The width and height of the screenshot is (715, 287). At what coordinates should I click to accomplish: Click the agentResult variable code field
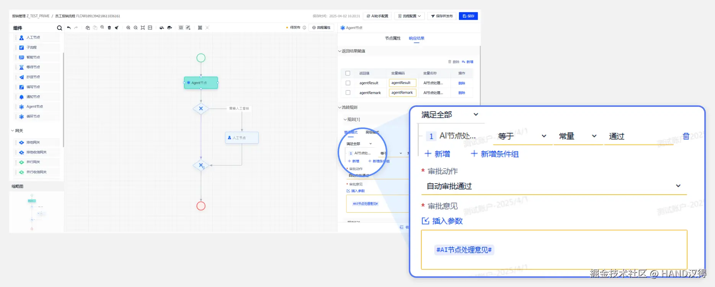(x=403, y=83)
